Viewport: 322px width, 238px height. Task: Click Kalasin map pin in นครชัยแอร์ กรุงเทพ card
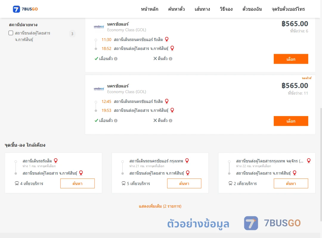point(188,173)
